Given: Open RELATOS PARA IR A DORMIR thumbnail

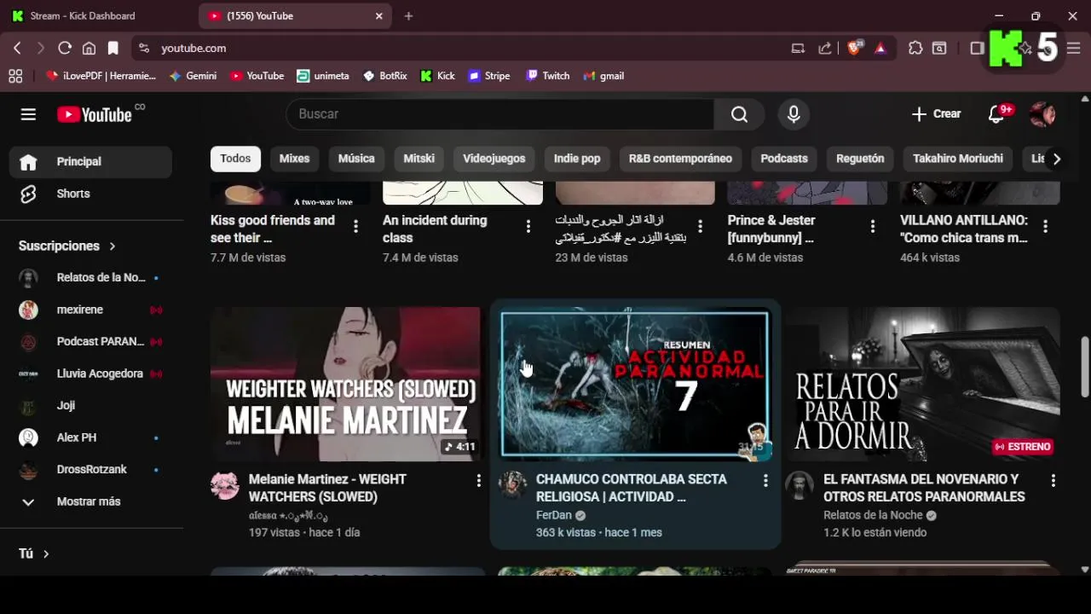Looking at the screenshot, I should (923, 385).
